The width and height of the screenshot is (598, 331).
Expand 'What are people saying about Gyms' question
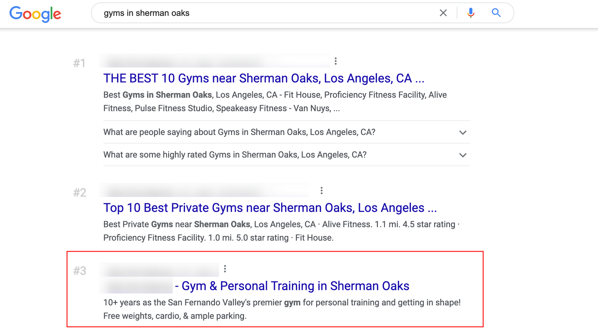(463, 132)
